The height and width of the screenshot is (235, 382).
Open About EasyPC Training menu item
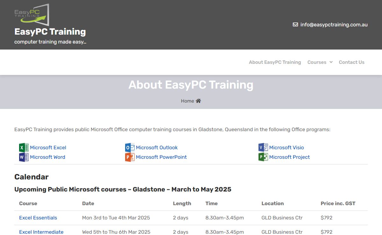pos(275,62)
